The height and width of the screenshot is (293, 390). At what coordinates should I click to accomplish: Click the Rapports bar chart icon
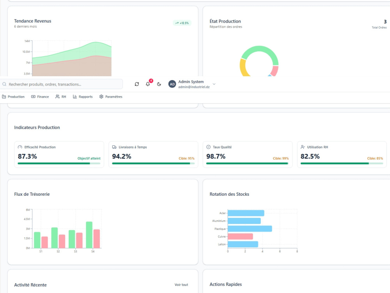(x=75, y=96)
